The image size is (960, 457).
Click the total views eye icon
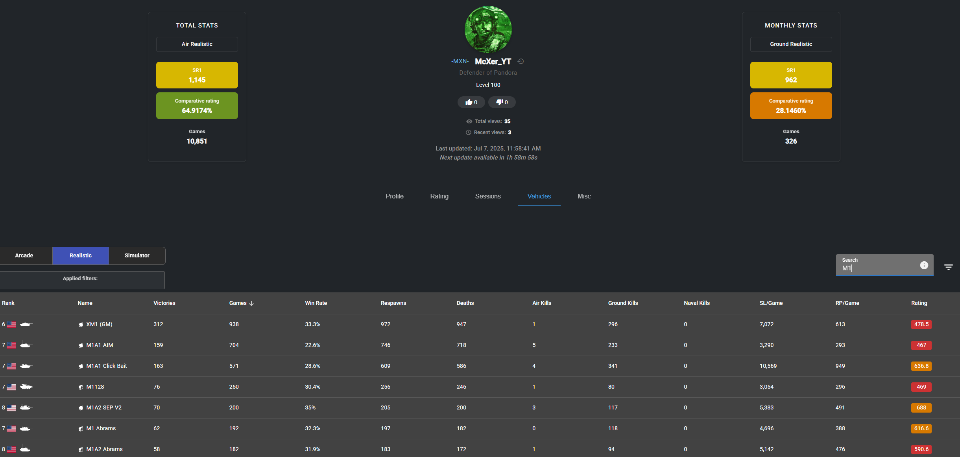pyautogui.click(x=469, y=121)
